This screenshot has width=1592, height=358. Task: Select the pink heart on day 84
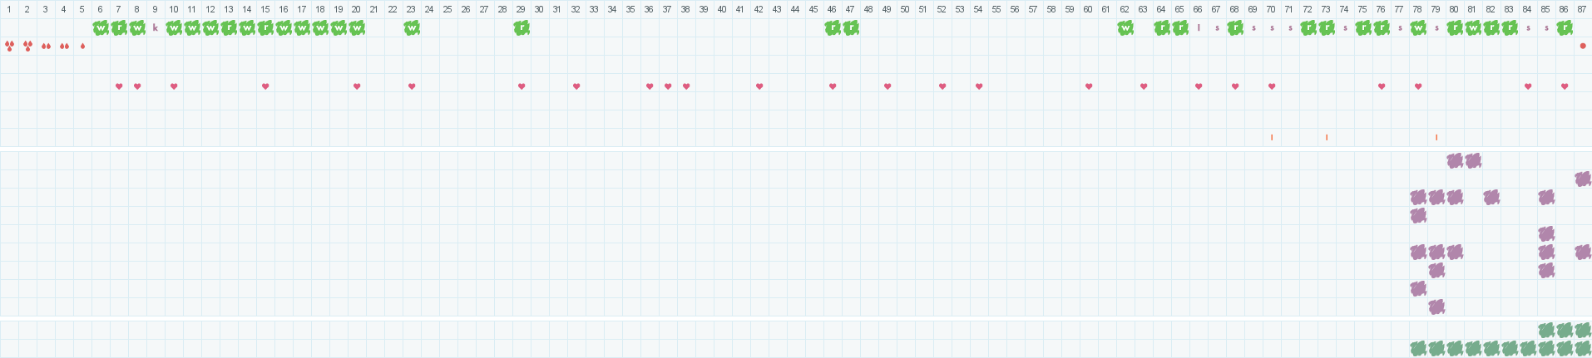pos(1528,86)
